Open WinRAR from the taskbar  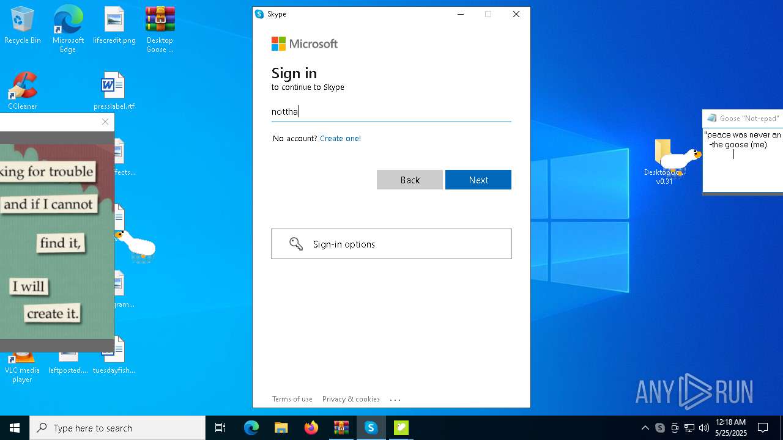(341, 428)
